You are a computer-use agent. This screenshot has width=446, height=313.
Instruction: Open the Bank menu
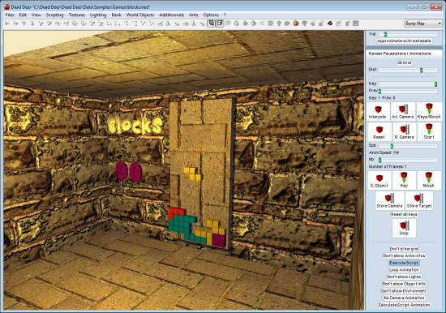(x=116, y=15)
